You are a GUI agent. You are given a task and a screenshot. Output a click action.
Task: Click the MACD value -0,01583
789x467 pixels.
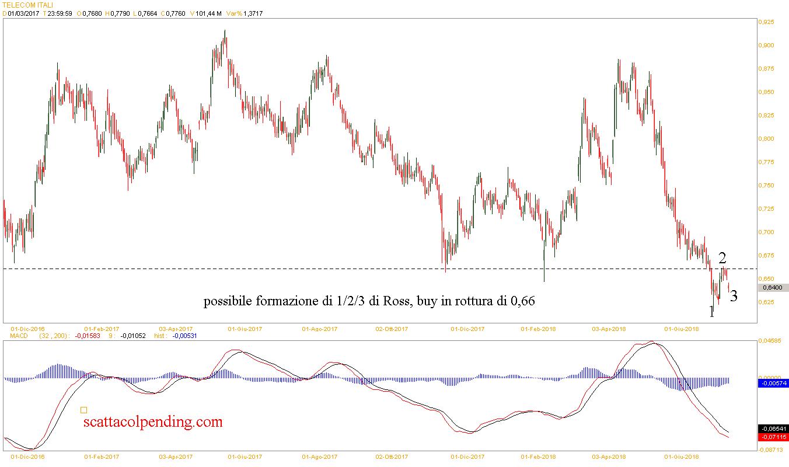pyautogui.click(x=88, y=336)
